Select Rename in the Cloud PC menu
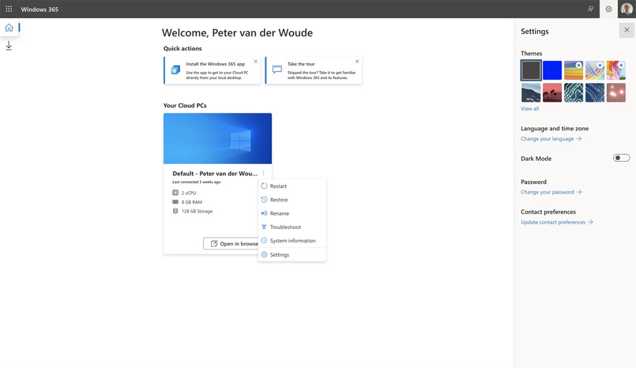This screenshot has width=636, height=368. click(279, 213)
